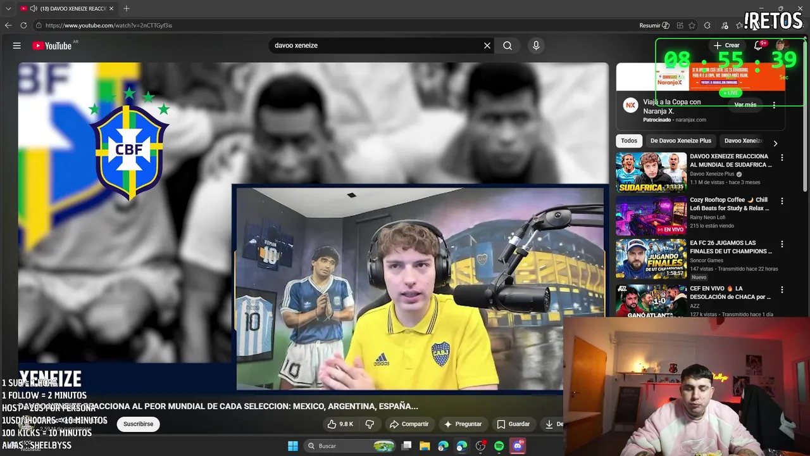Screen dimensions: 810x456
Task: Open Sudafrica reaction video thumbnail
Action: click(x=651, y=172)
